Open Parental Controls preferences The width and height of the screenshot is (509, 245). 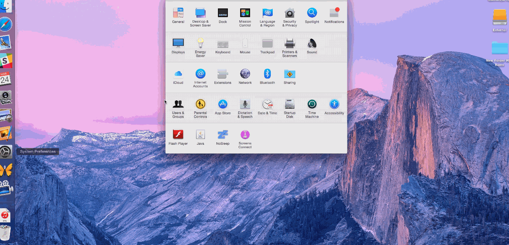coord(200,108)
